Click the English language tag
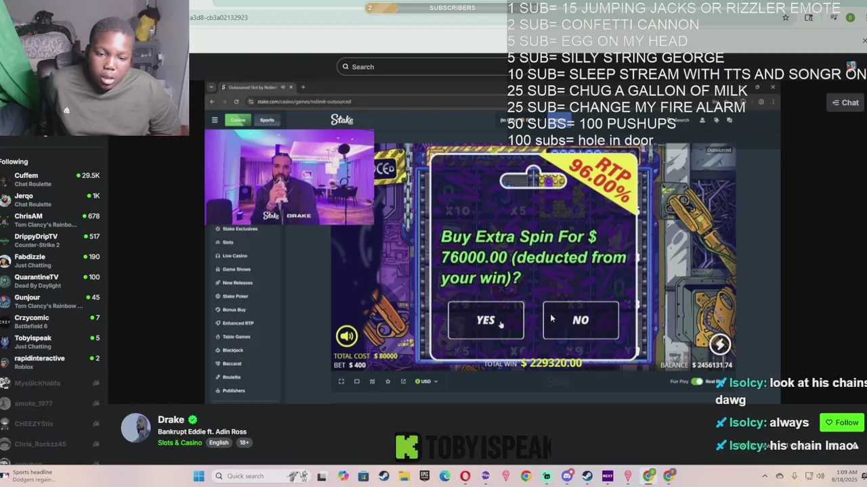867x487 pixels. (218, 442)
